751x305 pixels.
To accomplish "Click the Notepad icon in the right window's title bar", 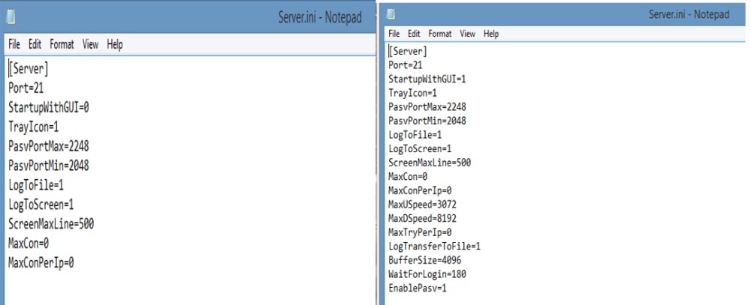I will click(391, 14).
